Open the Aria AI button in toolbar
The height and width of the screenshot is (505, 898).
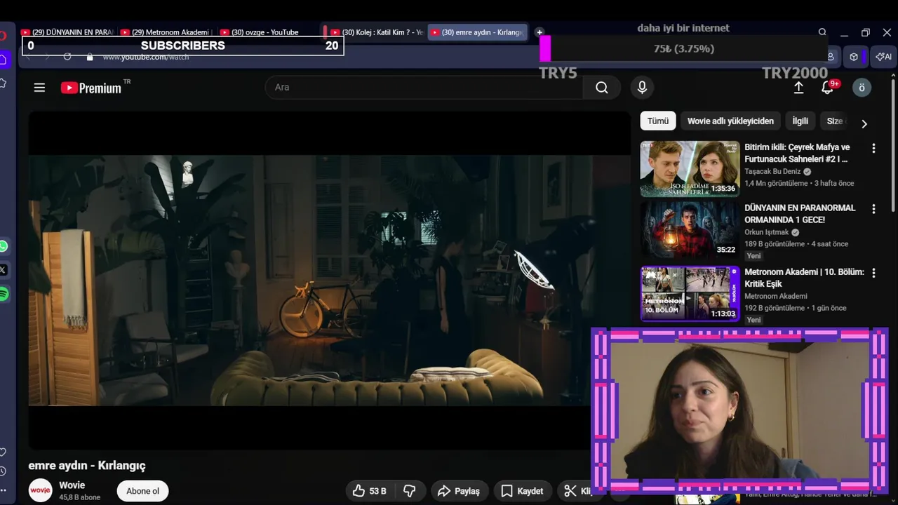884,57
